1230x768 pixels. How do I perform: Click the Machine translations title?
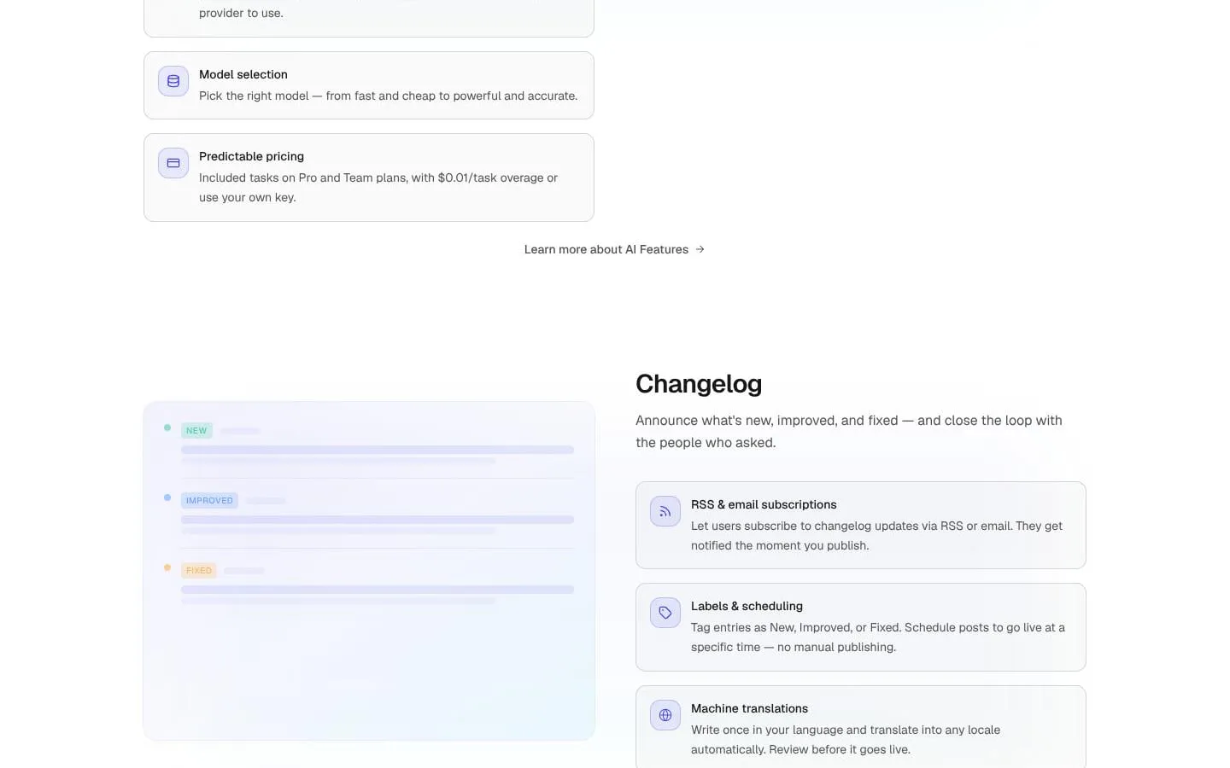749,708
